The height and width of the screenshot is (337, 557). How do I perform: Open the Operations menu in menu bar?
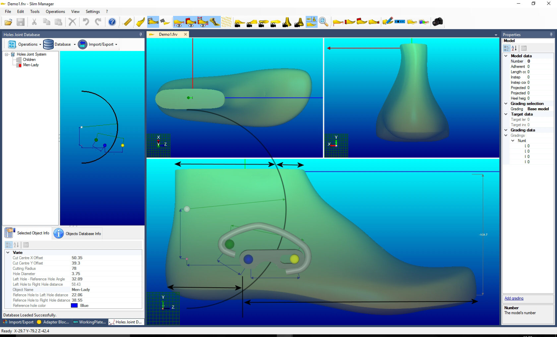click(55, 12)
